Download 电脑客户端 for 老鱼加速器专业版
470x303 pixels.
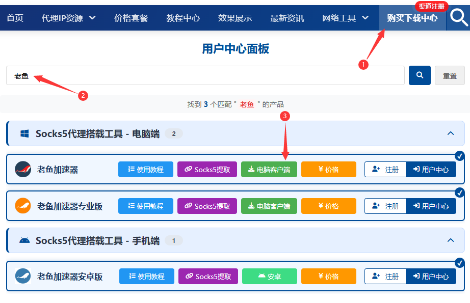click(x=269, y=206)
